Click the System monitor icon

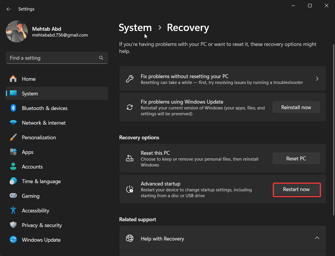[x=13, y=93]
